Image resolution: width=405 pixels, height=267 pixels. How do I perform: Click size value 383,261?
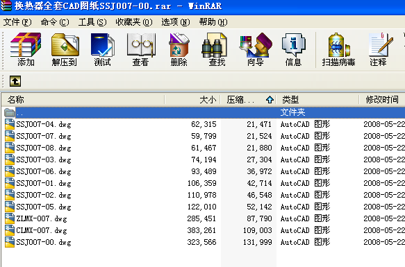(201, 230)
